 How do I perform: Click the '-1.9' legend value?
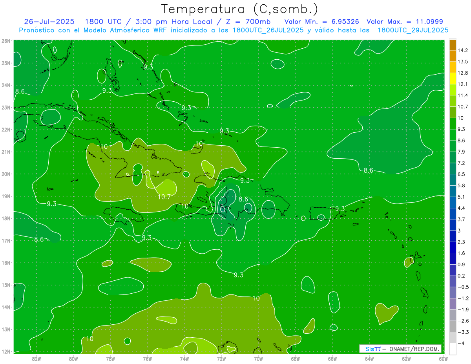click(x=463, y=309)
